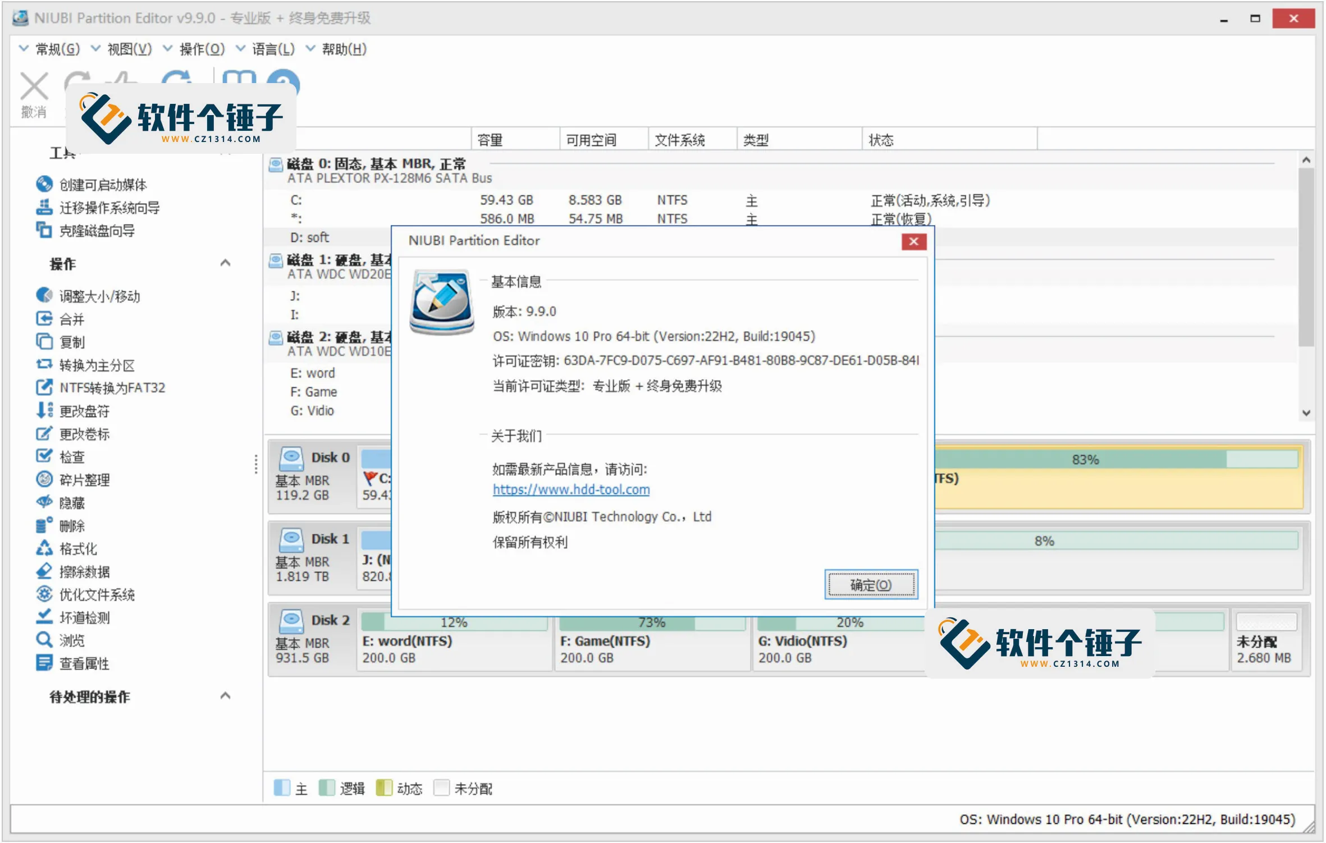Choose 调整大小/移动 operation
1326x843 pixels.
click(x=88, y=296)
